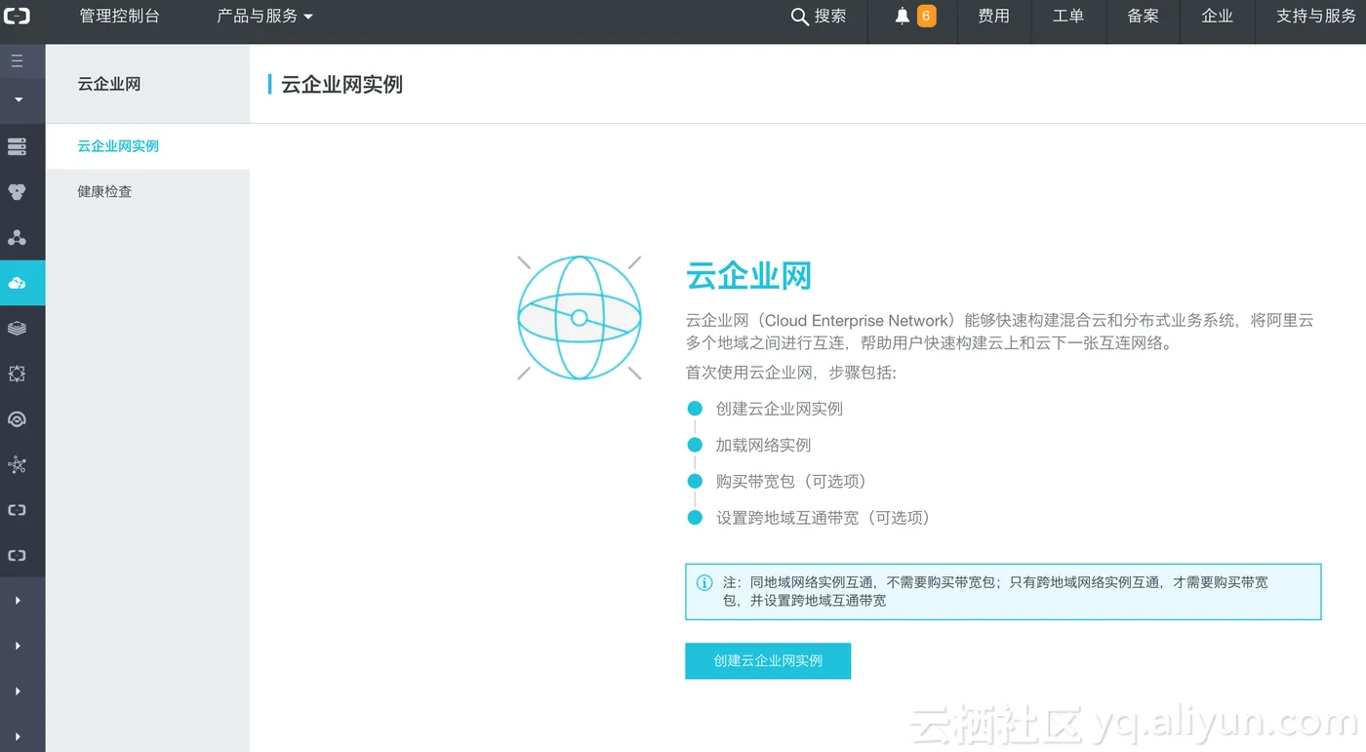Image resolution: width=1366 pixels, height=752 pixels.
Task: Click the note text about 同地域网络实例互通
Action: 995,591
